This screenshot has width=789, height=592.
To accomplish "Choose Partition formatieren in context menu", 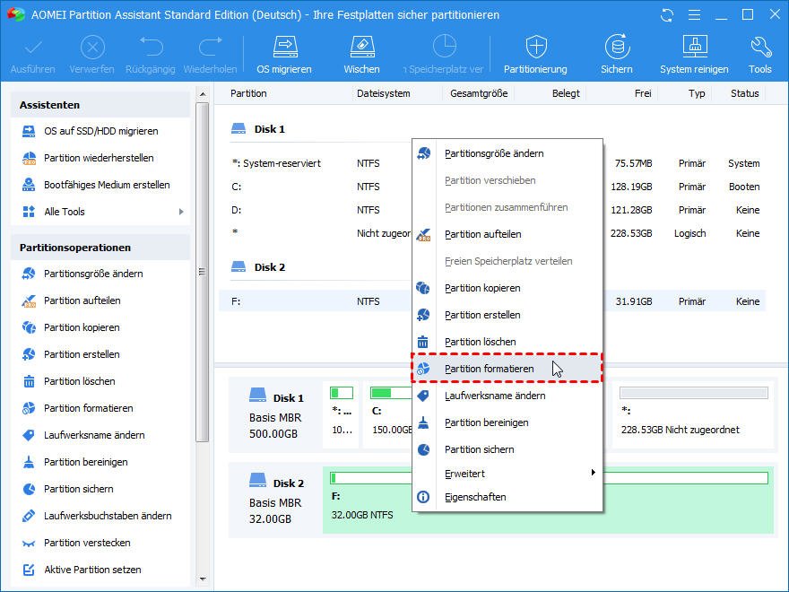I will tap(507, 369).
